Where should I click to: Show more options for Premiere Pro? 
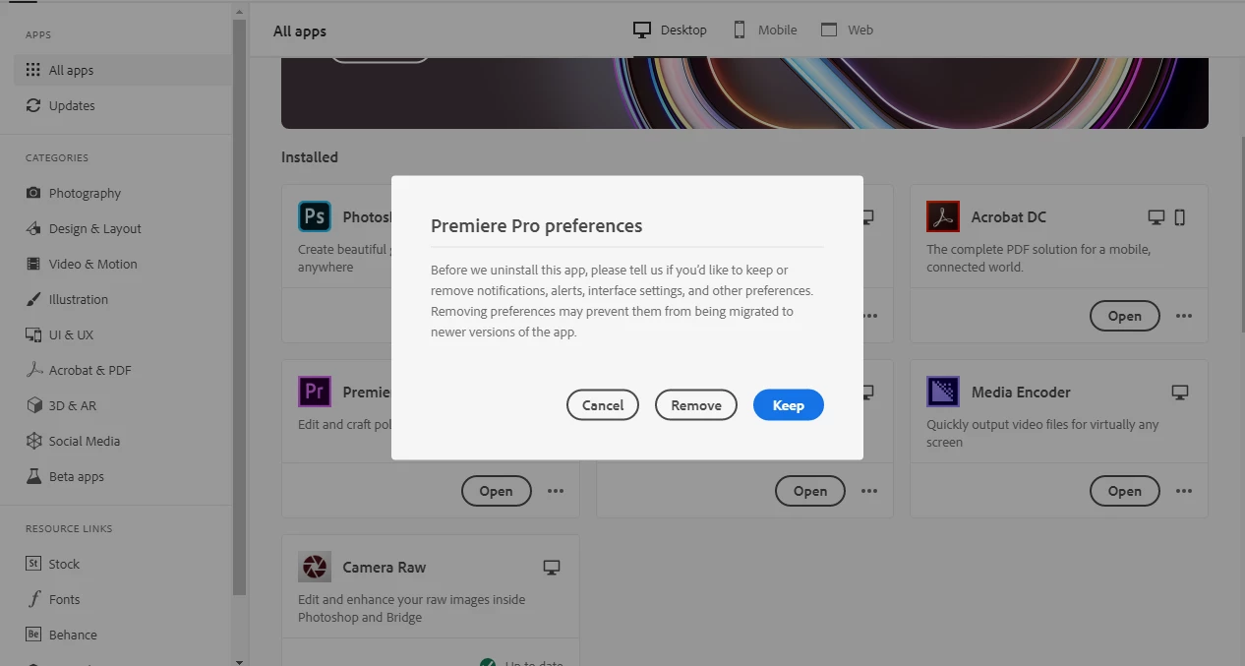pos(556,491)
